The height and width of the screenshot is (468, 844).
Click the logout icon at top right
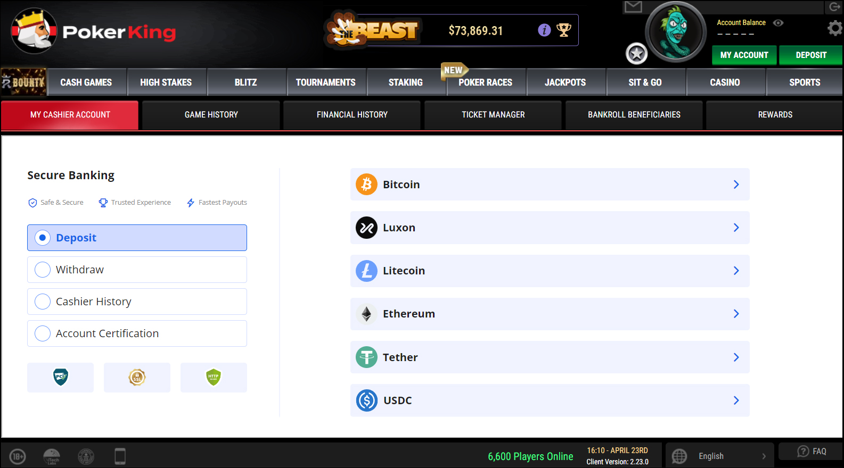(834, 7)
